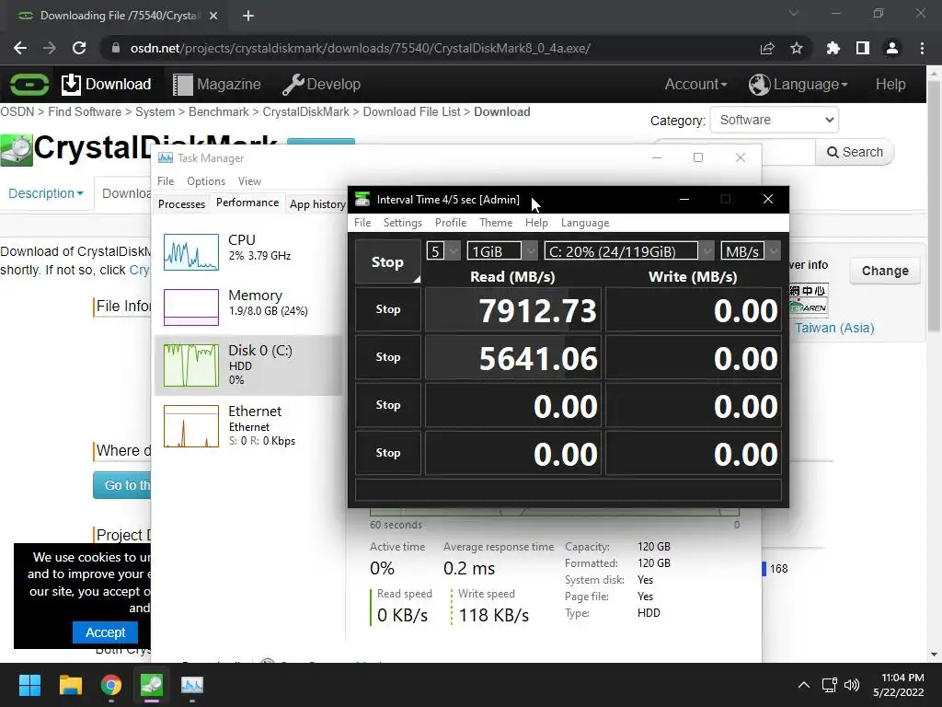This screenshot has width=942, height=707.
Task: Open the Windows Start menu
Action: [29, 685]
